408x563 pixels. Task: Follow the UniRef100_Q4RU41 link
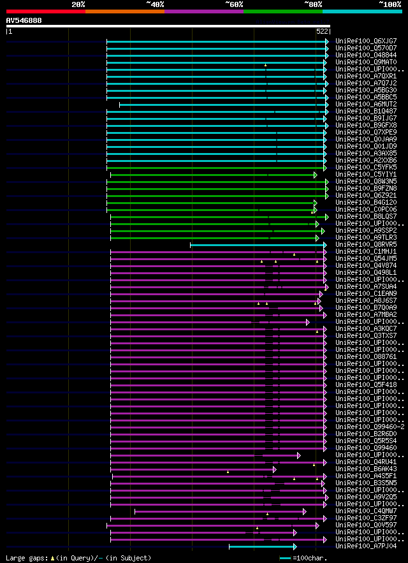click(366, 461)
